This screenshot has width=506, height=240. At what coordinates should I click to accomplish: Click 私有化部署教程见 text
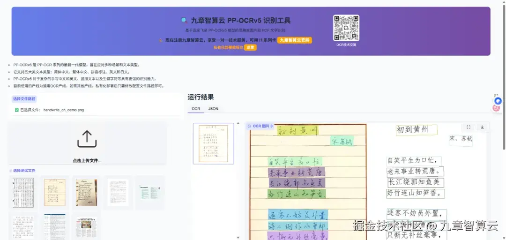pyautogui.click(x=228, y=47)
